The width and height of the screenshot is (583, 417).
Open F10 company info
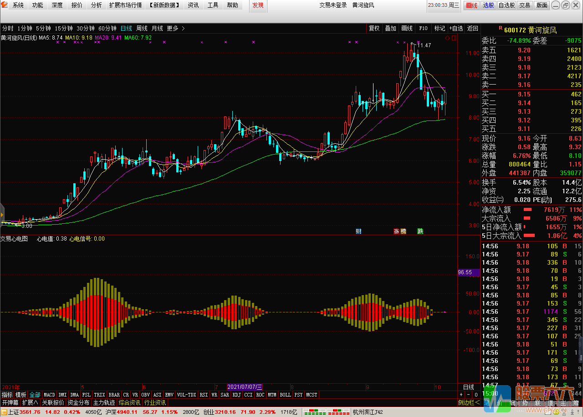click(423, 28)
